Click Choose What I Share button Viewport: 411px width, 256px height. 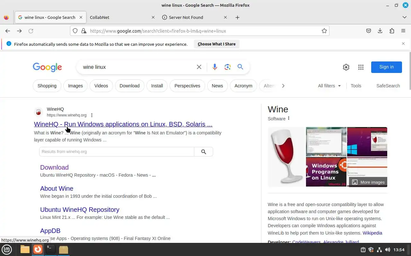217,44
